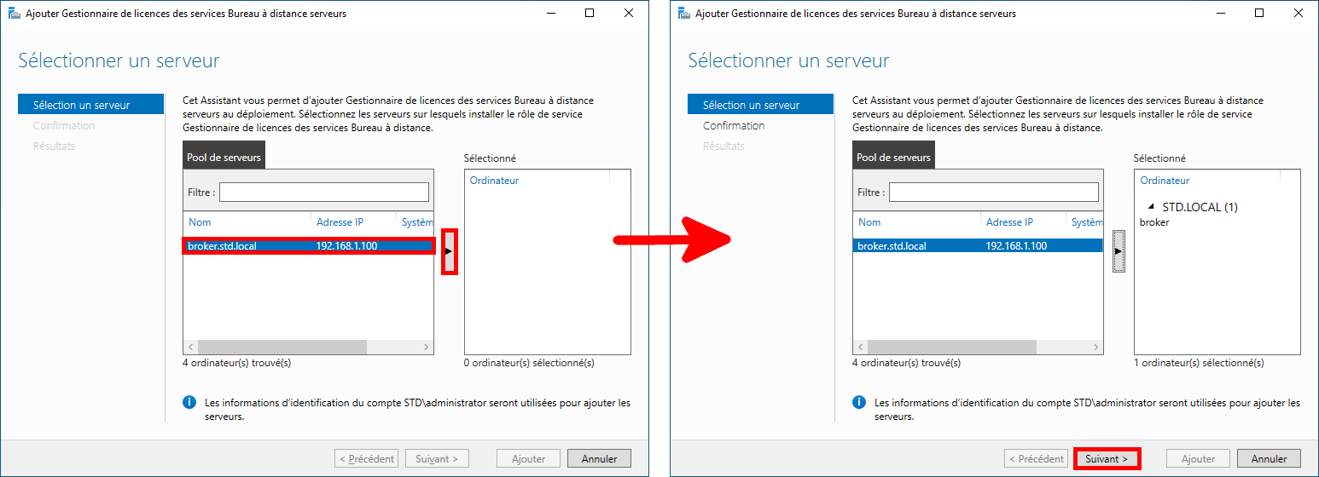Screen dimensions: 1319x477
Task: Click horizontal scrollbar thumb in right window list
Action: 952,348
